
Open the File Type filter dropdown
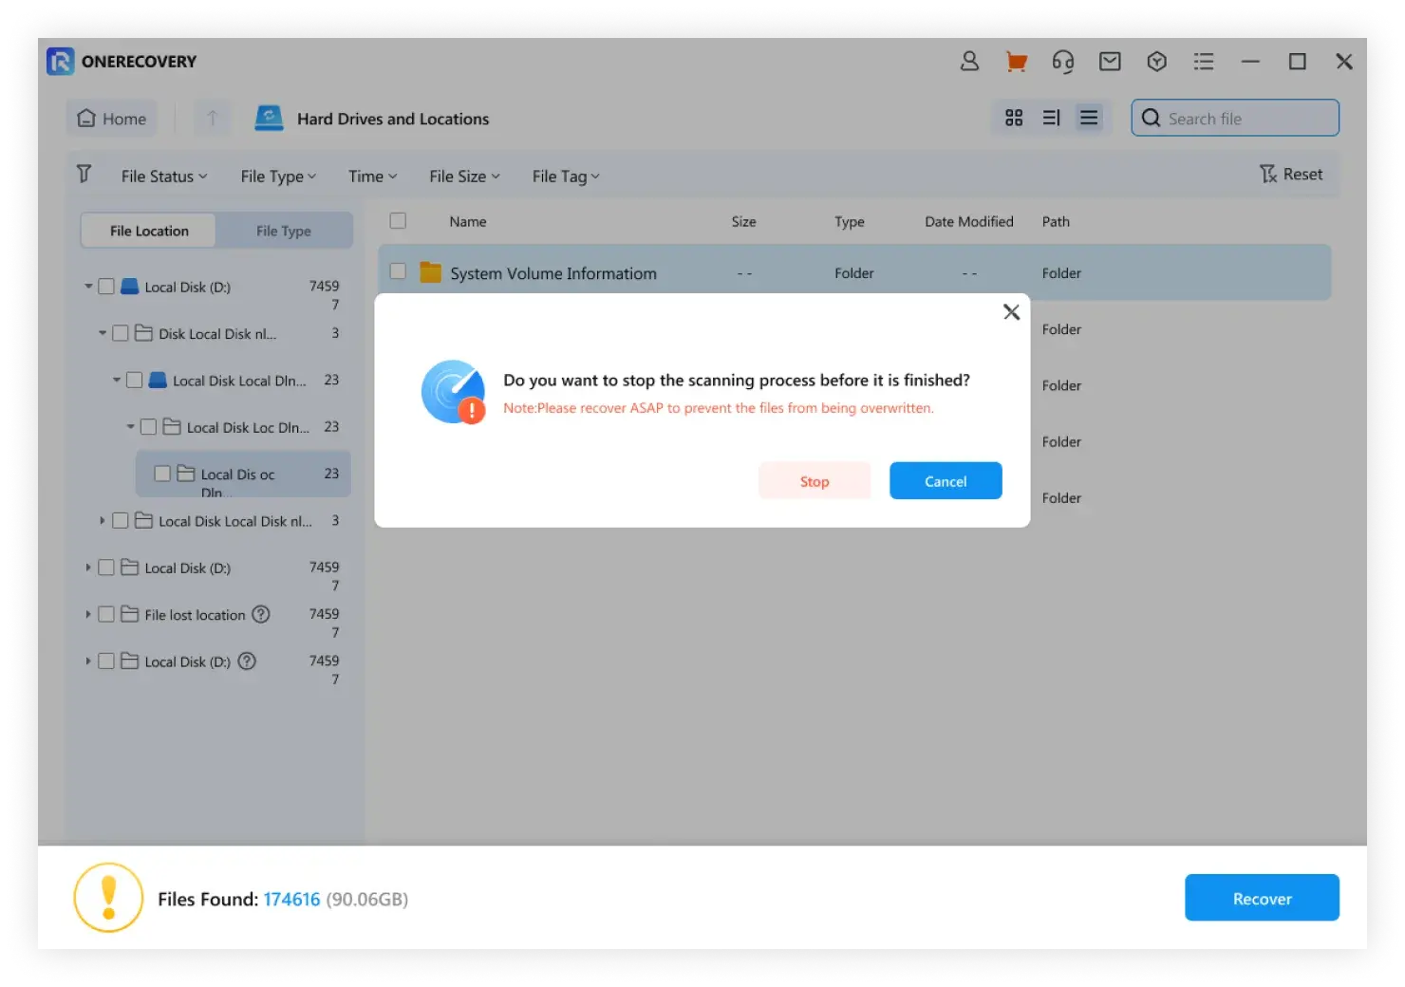[278, 177]
